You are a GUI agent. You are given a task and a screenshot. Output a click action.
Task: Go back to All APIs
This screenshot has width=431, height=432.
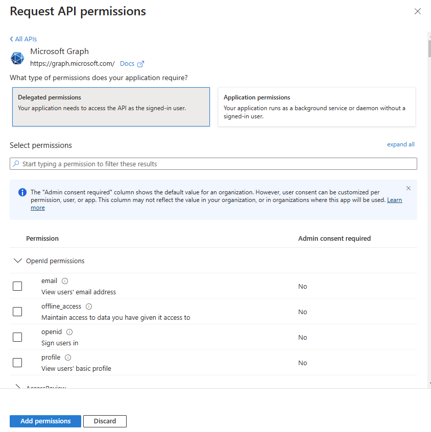23,39
